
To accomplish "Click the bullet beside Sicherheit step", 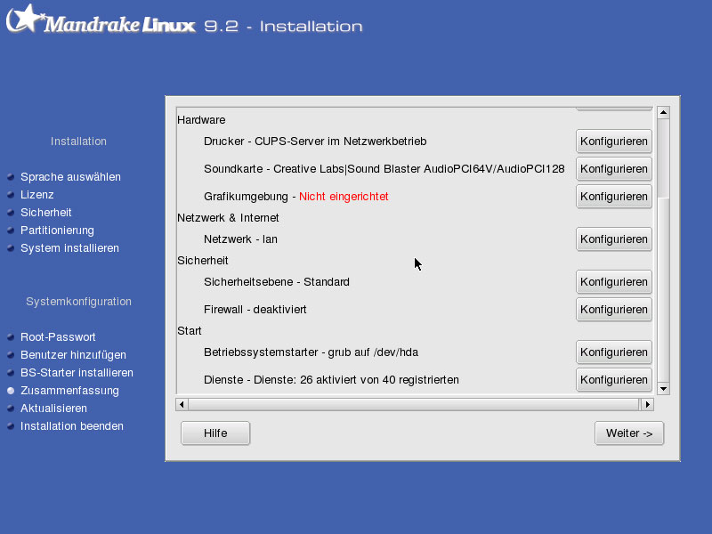I will (11, 213).
